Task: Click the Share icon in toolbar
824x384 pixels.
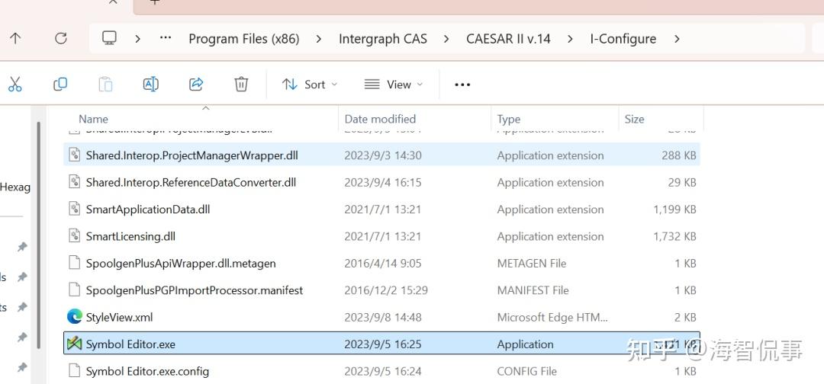Action: pos(196,85)
